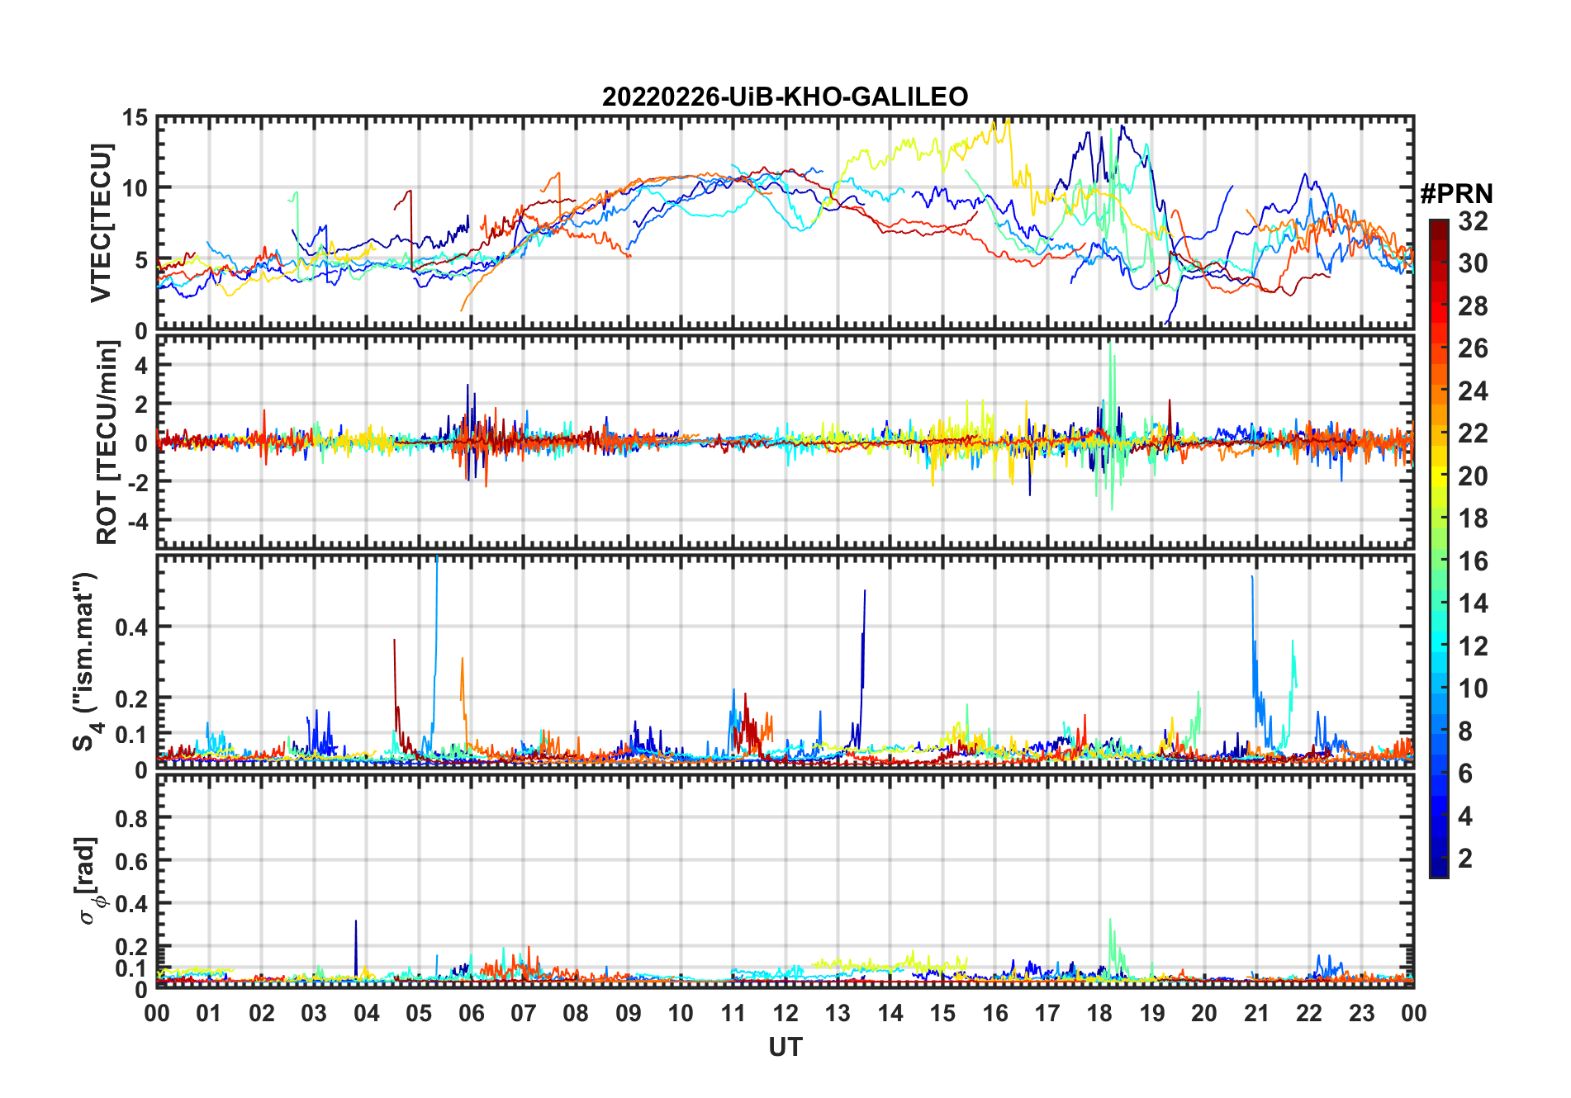Click x-axis hour label 13
The image size is (1571, 1098).
[x=838, y=1013]
